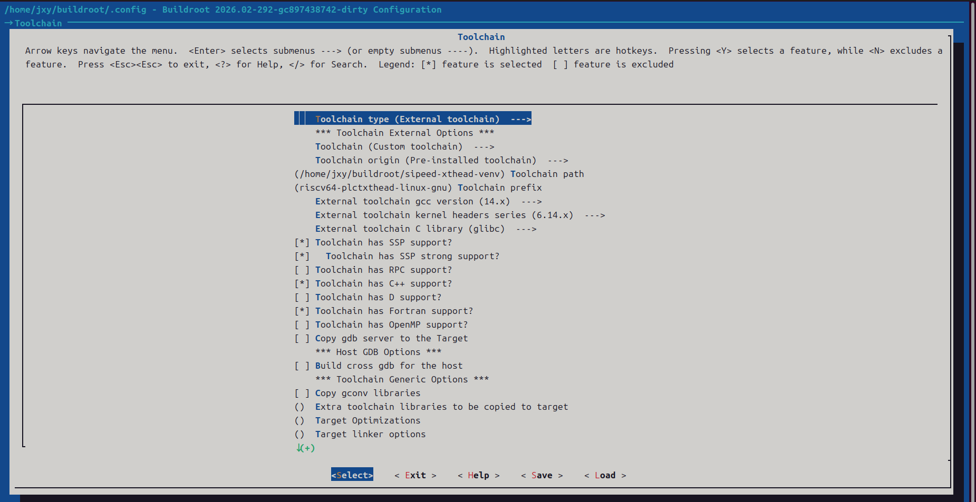Click Save in the bottom bar

542,475
